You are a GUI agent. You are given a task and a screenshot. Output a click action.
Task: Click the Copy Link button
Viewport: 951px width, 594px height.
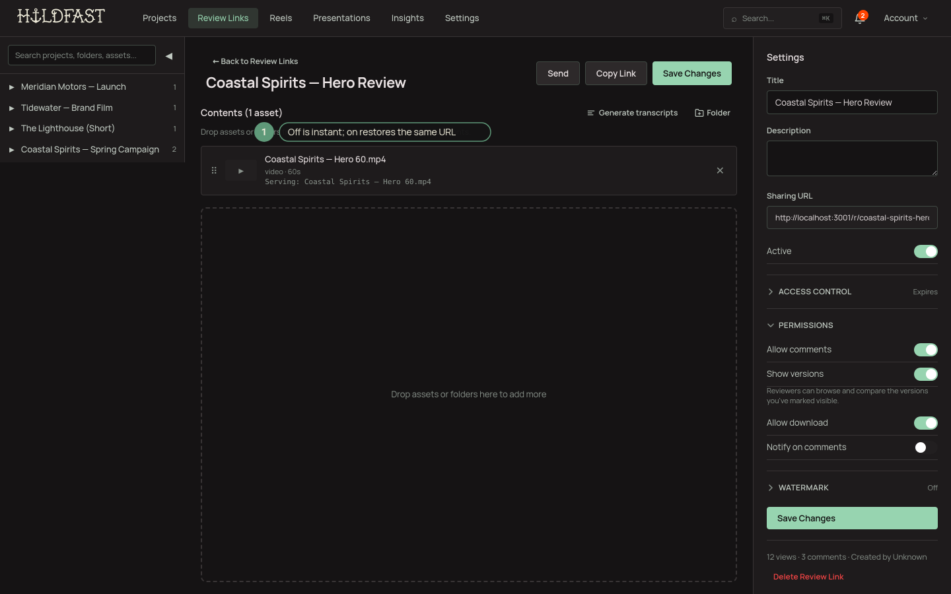[616, 73]
